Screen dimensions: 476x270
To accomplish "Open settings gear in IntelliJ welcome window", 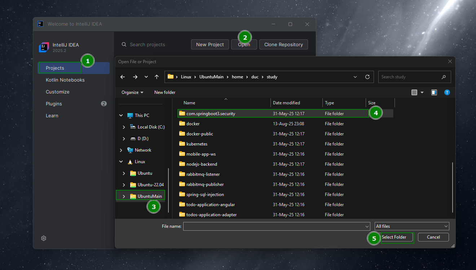I will tap(44, 238).
